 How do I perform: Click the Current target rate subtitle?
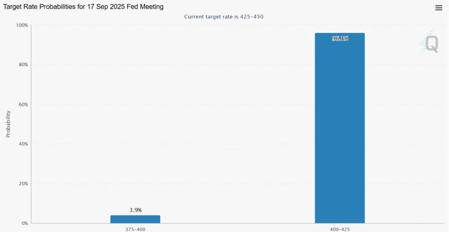[224, 17]
